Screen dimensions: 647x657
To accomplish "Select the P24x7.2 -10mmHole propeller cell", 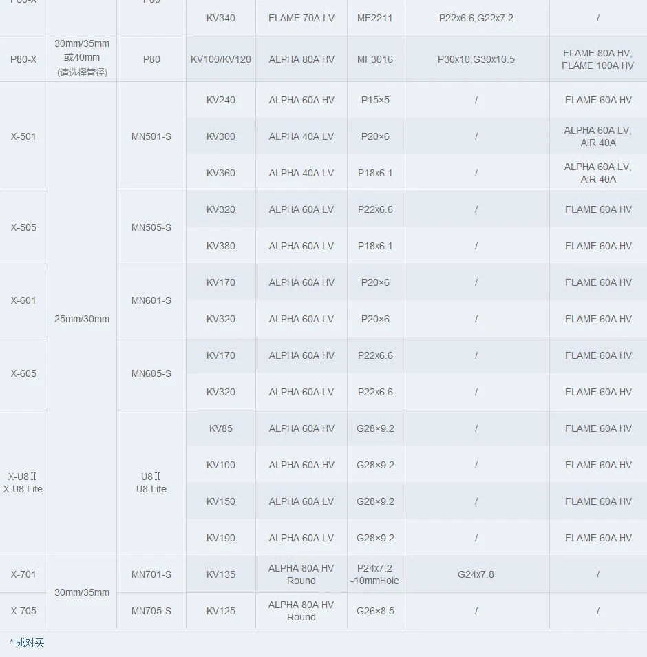I will pos(375,574).
